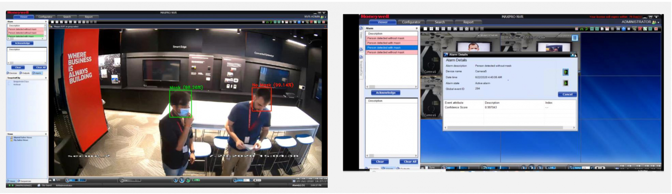
Task: Click the 'Index' column header in Alarm Details
Action: click(548, 103)
